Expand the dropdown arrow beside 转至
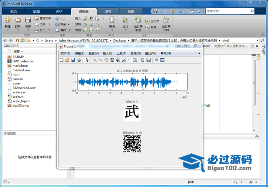This screenshot has width=268, height=187. pyautogui.click(x=69, y=24)
